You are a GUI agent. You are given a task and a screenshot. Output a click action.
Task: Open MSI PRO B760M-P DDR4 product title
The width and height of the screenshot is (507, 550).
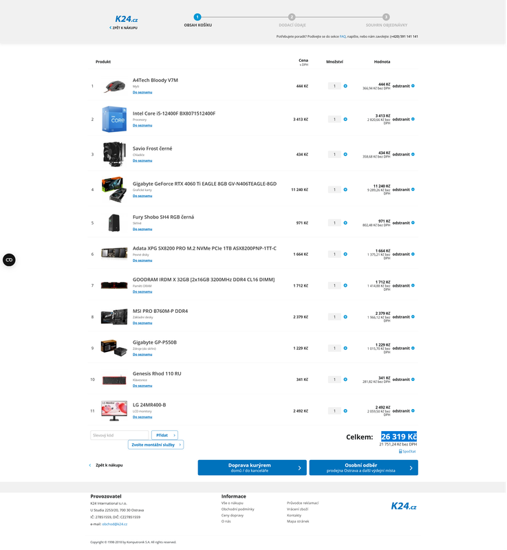(x=161, y=311)
